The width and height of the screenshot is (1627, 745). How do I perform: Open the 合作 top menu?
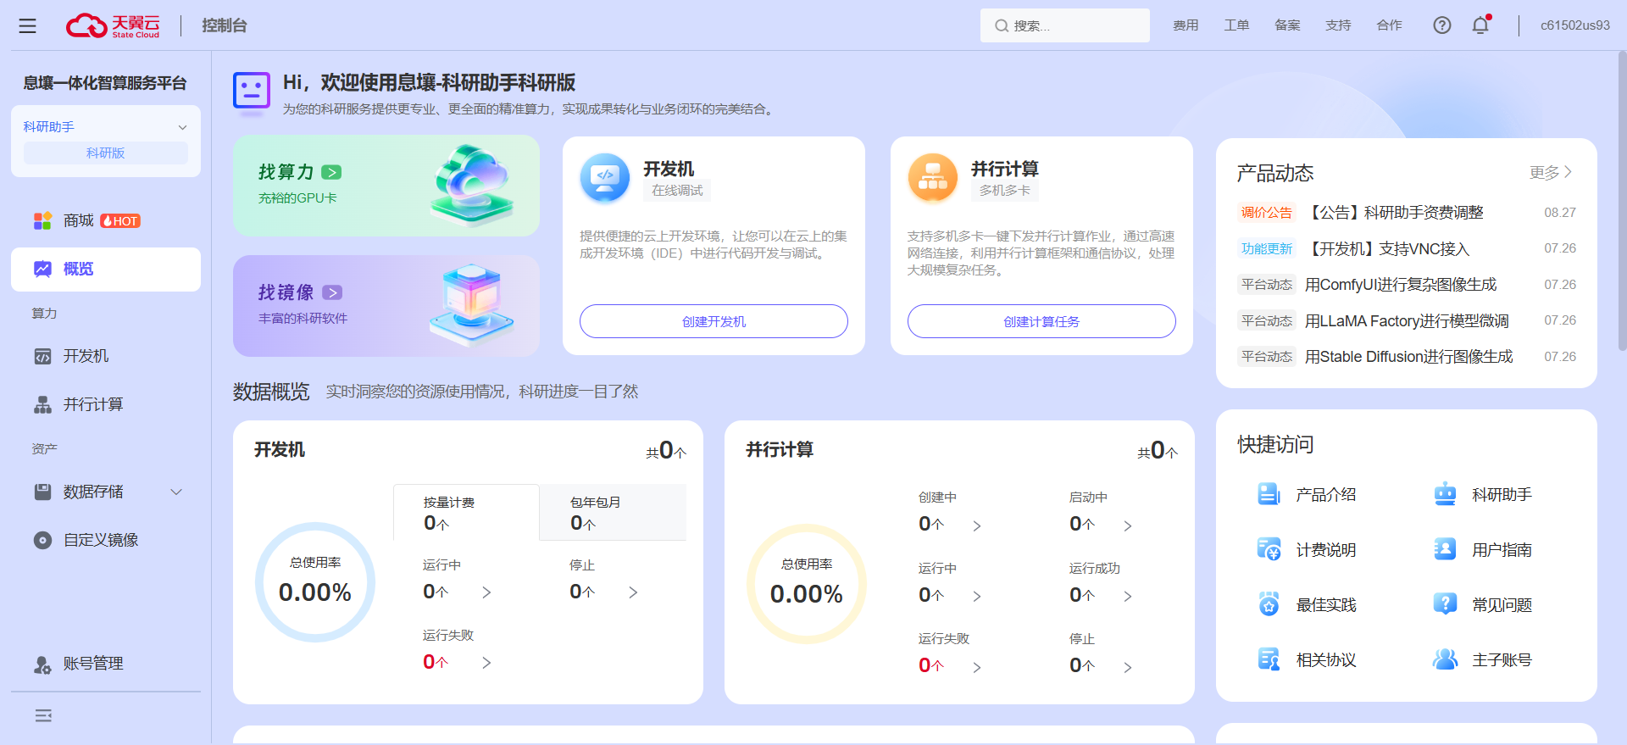[1389, 25]
